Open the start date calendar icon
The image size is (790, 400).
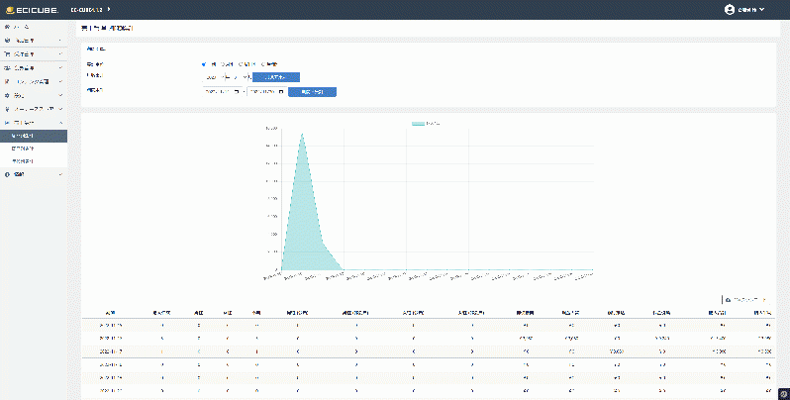(237, 92)
